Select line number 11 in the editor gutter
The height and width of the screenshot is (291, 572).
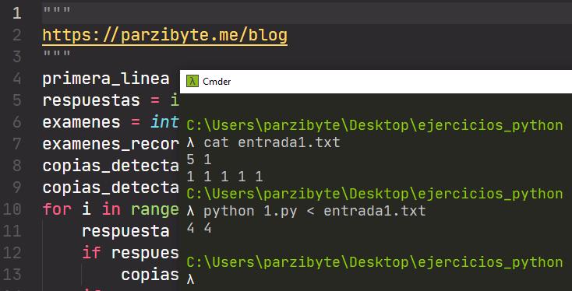pyautogui.click(x=12, y=231)
